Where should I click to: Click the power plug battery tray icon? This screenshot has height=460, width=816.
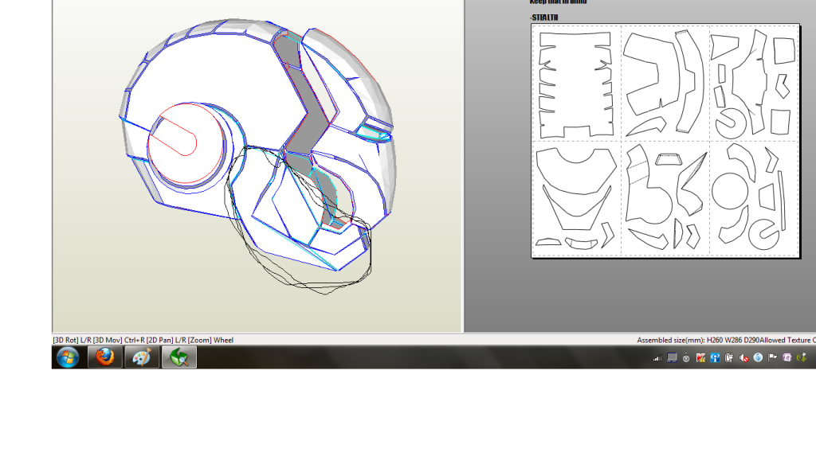point(729,357)
